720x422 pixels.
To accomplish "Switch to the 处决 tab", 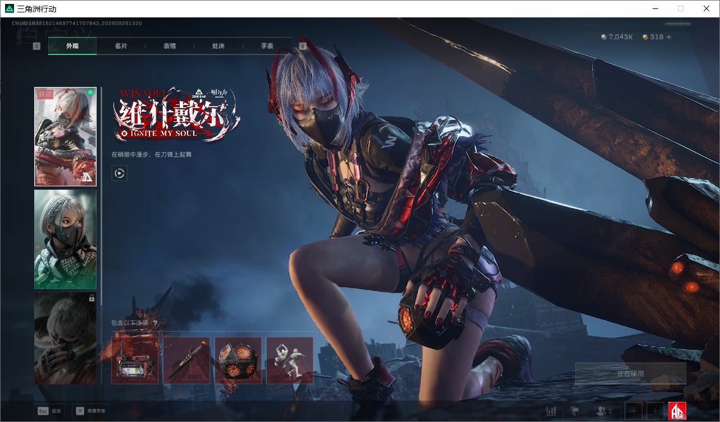I will (218, 46).
